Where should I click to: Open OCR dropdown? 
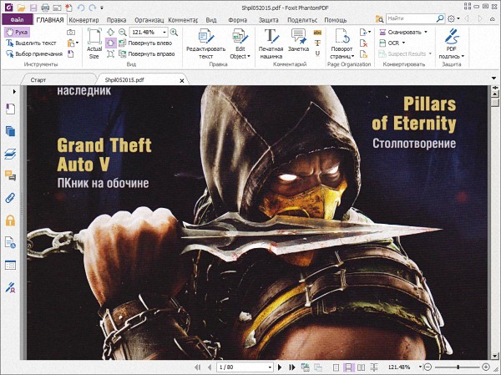point(392,43)
